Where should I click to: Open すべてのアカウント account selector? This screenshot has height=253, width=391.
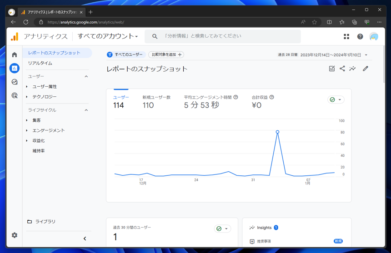108,36
